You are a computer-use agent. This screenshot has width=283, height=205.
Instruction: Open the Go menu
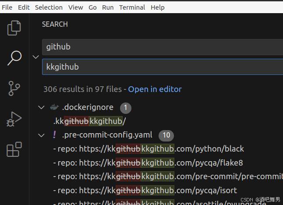92,7
